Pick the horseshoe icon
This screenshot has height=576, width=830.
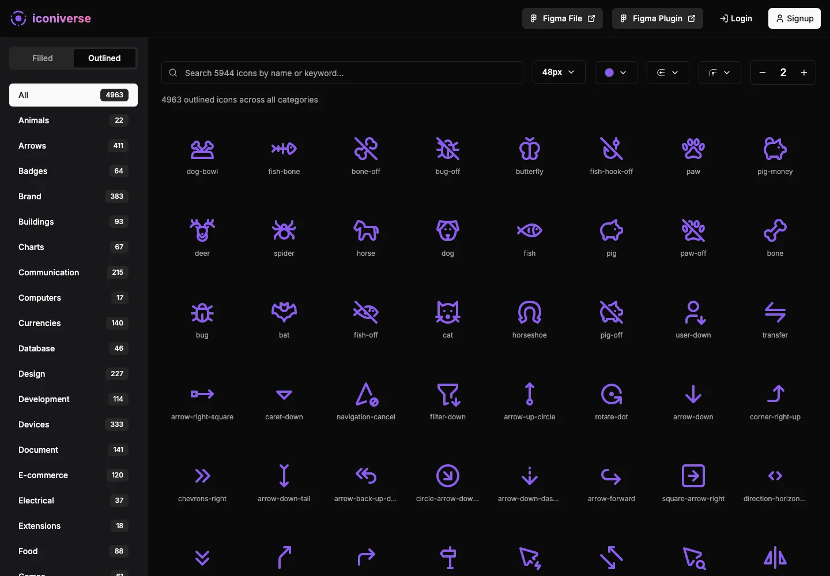pyautogui.click(x=530, y=313)
